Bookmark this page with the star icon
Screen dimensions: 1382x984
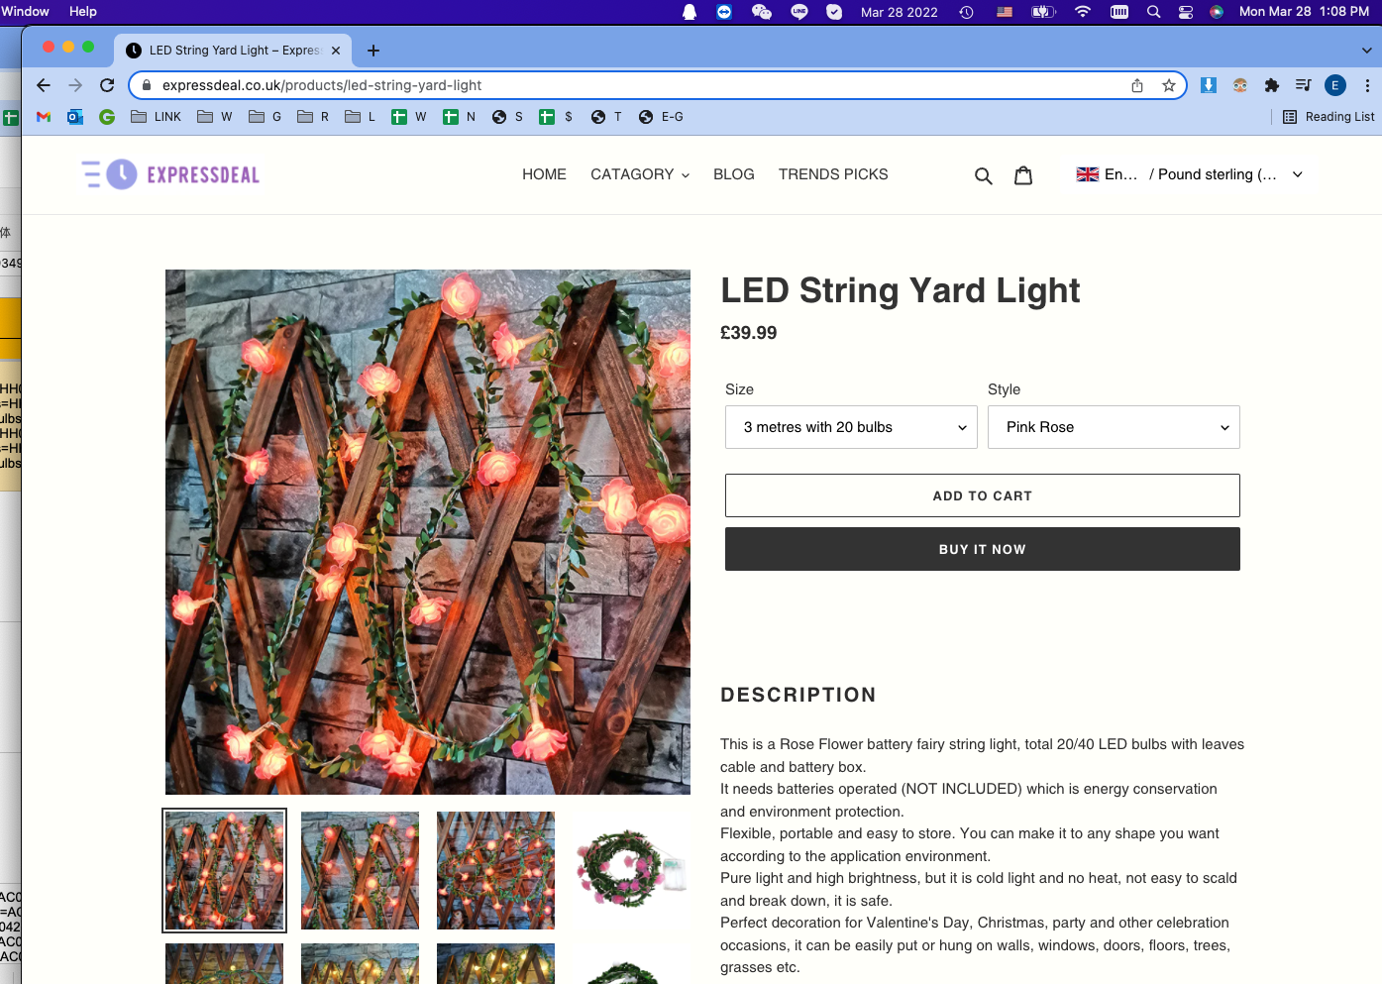click(1169, 85)
